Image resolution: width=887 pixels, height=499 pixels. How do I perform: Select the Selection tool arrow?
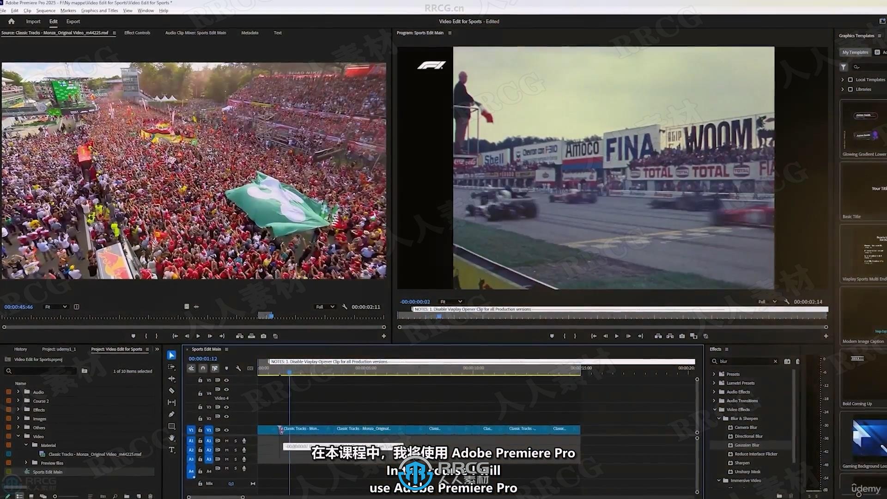171,355
